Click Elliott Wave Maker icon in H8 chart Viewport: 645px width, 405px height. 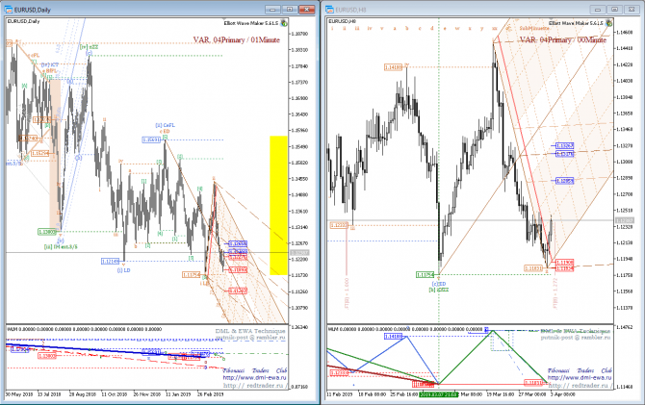point(608,23)
